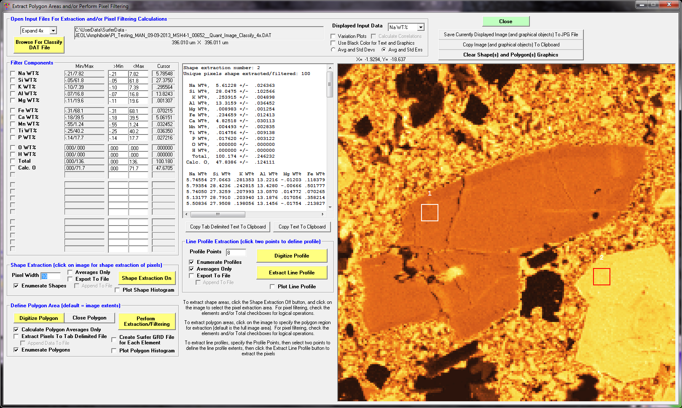Screen dimensions: 682x408
Task: Click Copy Text To Clipboard button
Action: pyautogui.click(x=302, y=227)
